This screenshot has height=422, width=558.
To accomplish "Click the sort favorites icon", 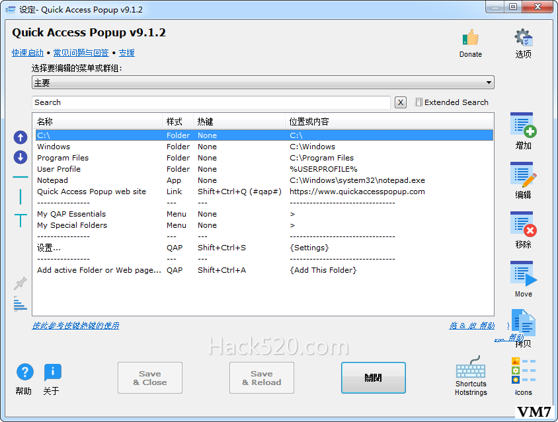I will coord(20,304).
